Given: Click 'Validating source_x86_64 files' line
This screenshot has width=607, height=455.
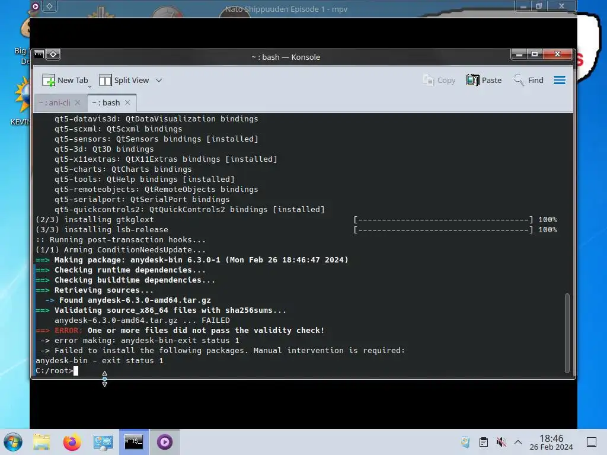Looking at the screenshot, I should [x=161, y=310].
